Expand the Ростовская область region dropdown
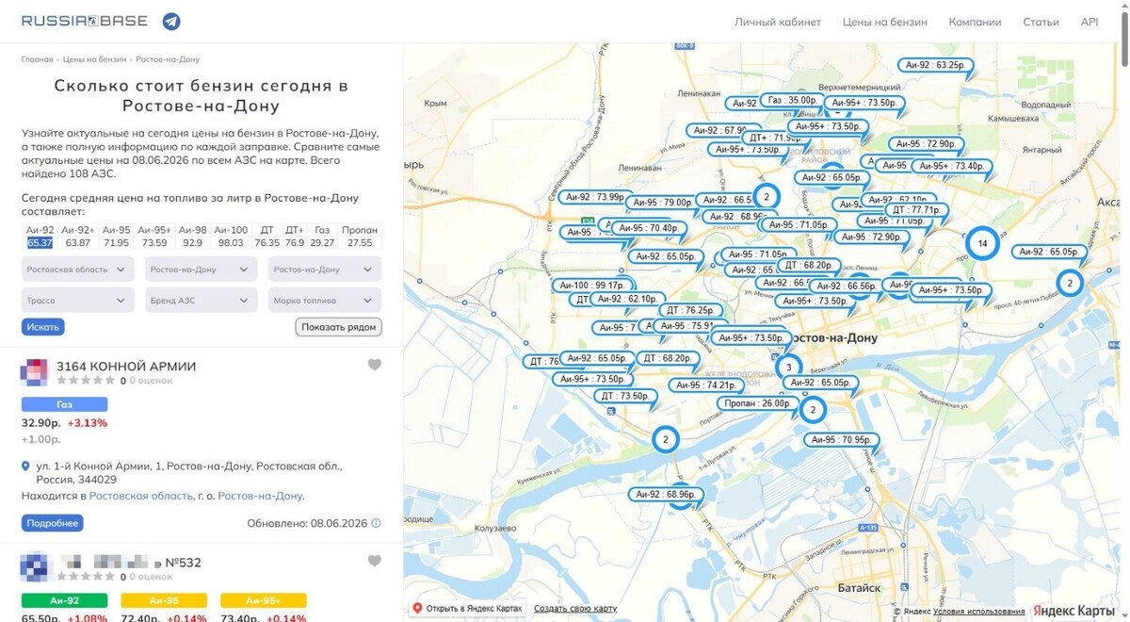 click(78, 270)
